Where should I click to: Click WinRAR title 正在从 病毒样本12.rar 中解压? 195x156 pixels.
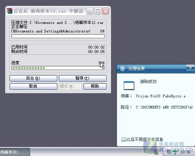[48, 11]
